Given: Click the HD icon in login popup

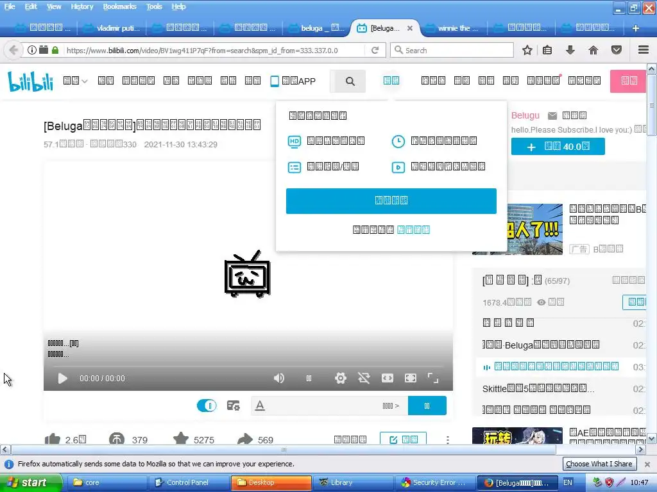Looking at the screenshot, I should click(x=294, y=142).
